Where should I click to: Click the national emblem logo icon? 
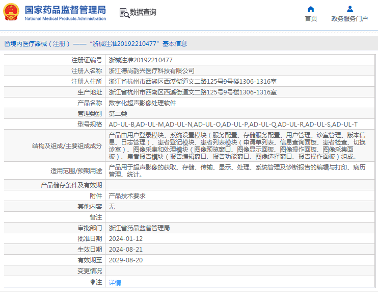pos(11,12)
